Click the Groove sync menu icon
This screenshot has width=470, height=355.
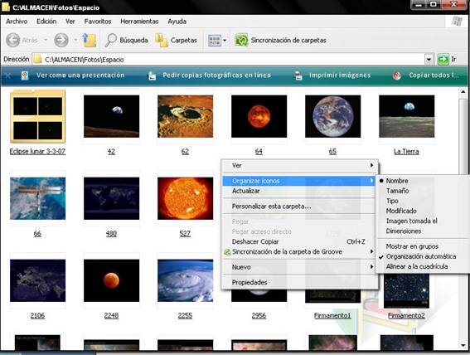pos(227,252)
